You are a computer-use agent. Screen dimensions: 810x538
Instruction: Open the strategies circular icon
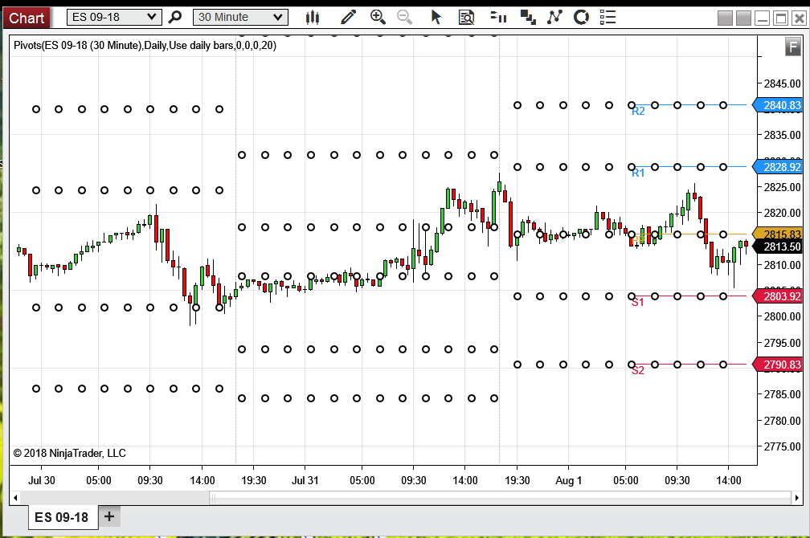(581, 18)
